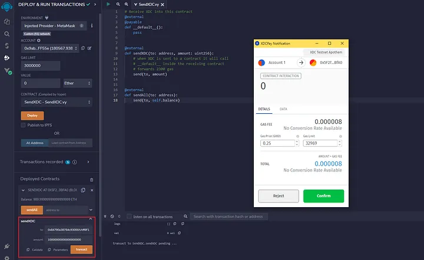Open the Search in files sidebar icon
The height and width of the screenshot is (260, 424).
(x=6, y=33)
